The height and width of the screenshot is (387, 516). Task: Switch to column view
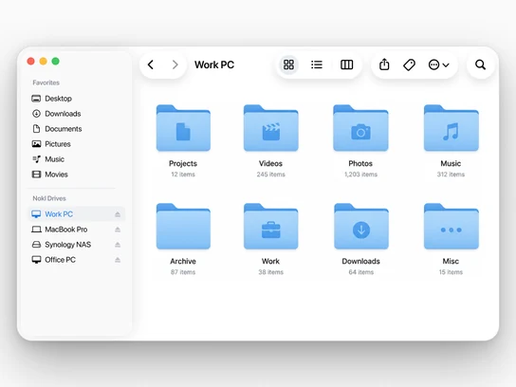tap(346, 64)
